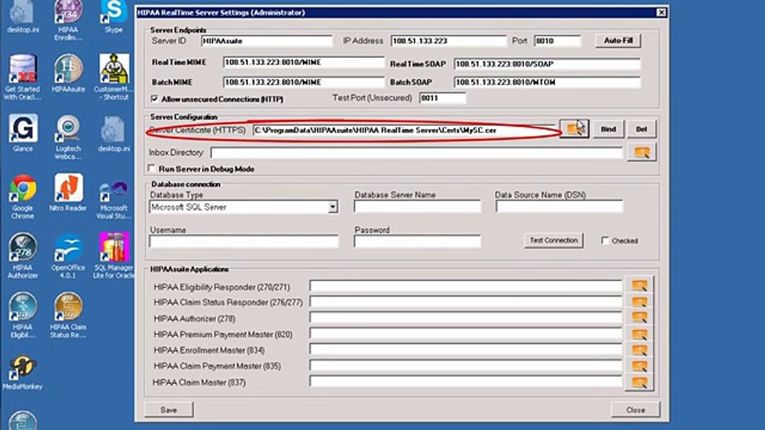Browse for the Server Certificate file
The image size is (765, 430).
(x=574, y=128)
